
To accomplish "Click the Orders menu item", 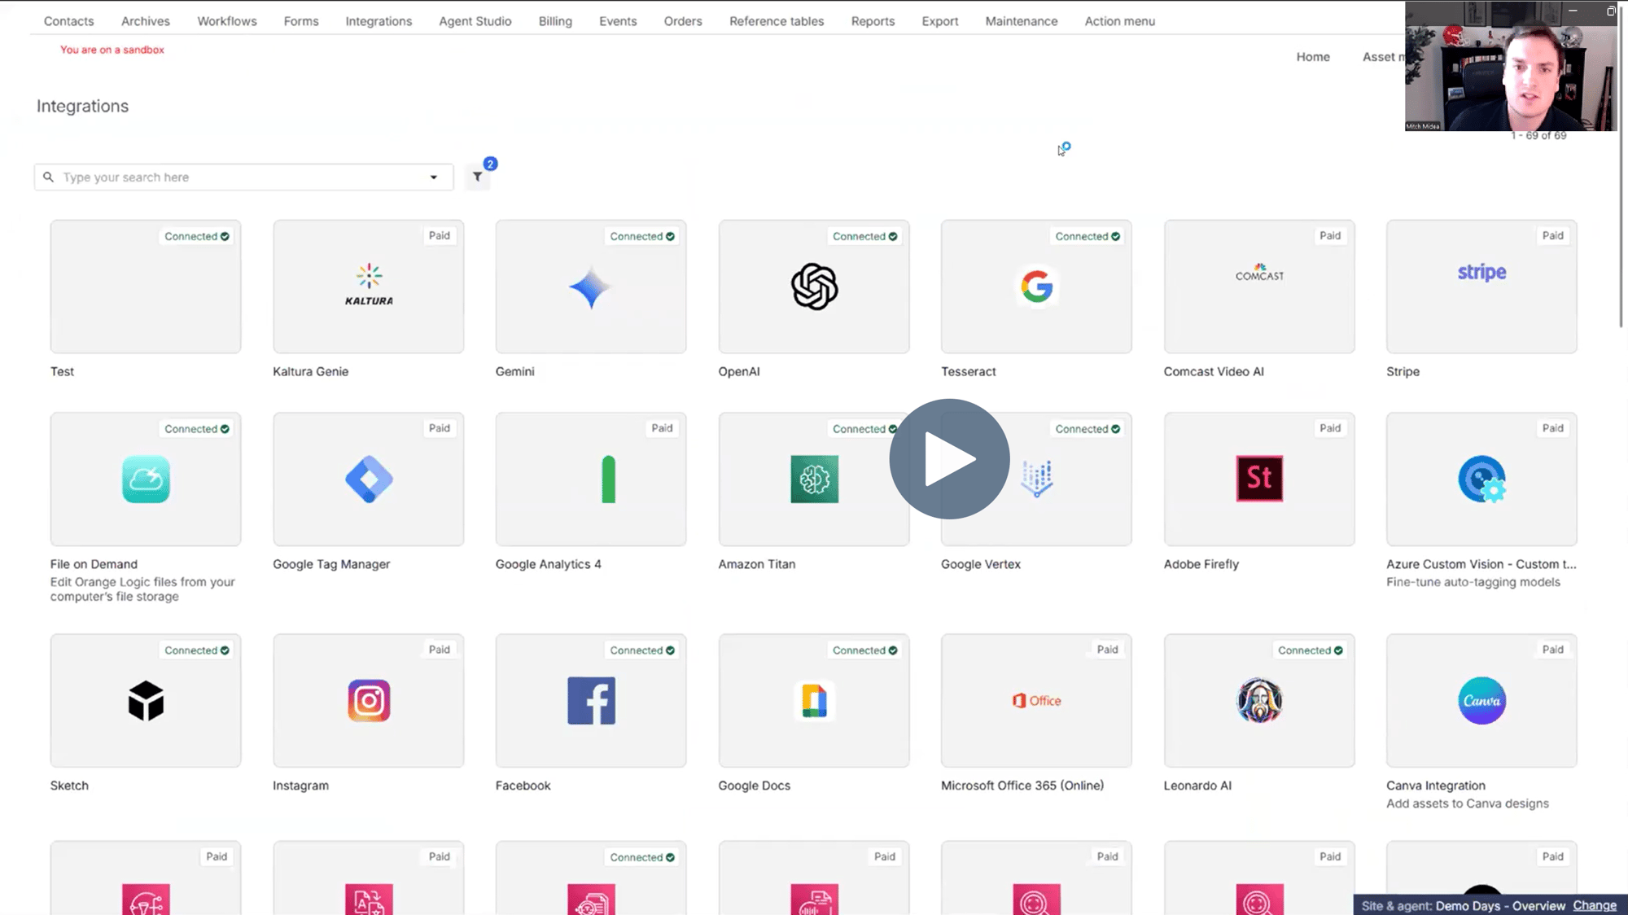I will click(x=683, y=21).
